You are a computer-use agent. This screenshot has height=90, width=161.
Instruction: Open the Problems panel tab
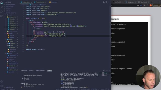click(x=24, y=70)
